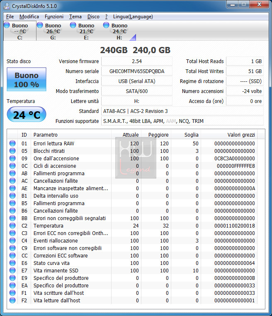272x316 pixels.
Task: Click the status orb for Errori ECC non corregibili
Action: (12, 233)
